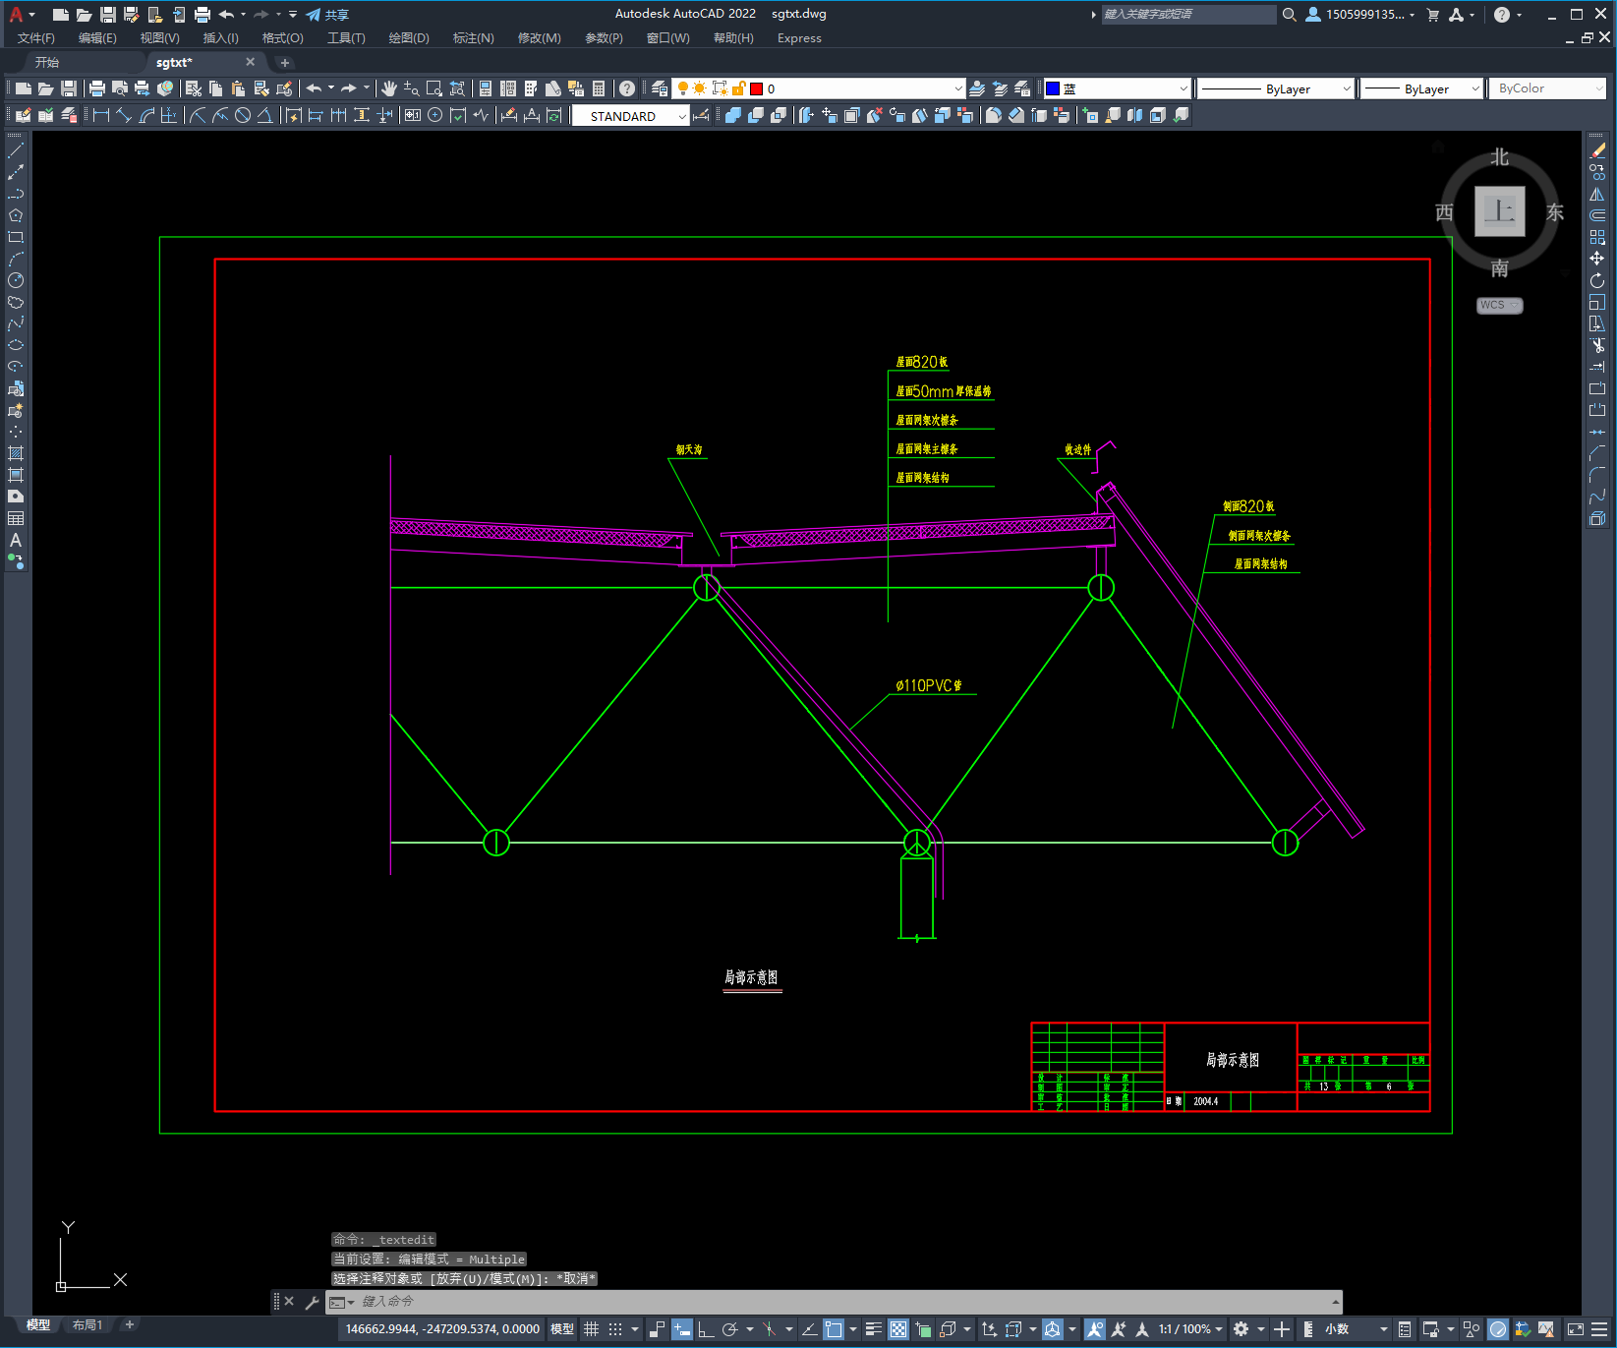Open the QuickCalc calculator
This screenshot has width=1617, height=1348.
pos(599,88)
